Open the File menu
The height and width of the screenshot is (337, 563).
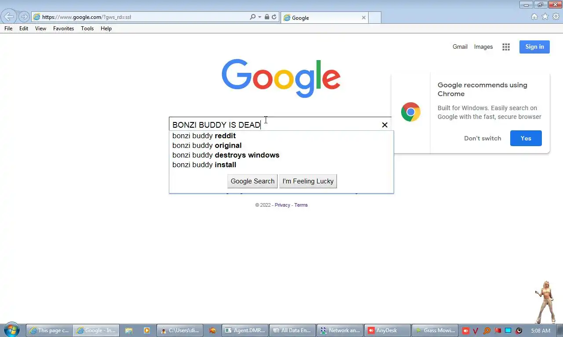(x=8, y=29)
